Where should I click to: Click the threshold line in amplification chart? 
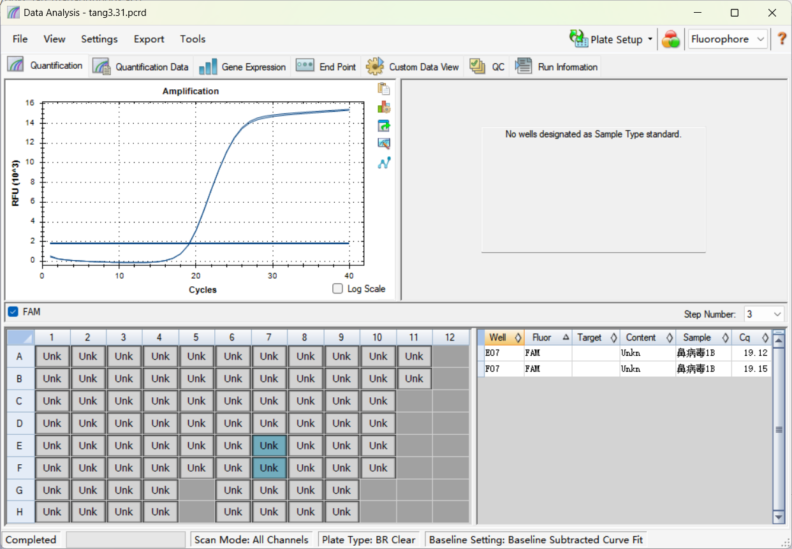coord(200,243)
